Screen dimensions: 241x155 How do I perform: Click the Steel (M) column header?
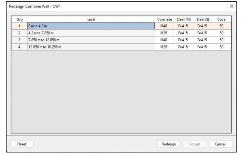[183, 19]
